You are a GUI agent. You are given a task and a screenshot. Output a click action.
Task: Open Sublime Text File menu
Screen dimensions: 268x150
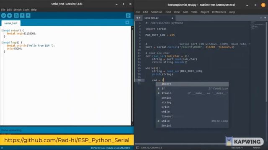coord(138,12)
